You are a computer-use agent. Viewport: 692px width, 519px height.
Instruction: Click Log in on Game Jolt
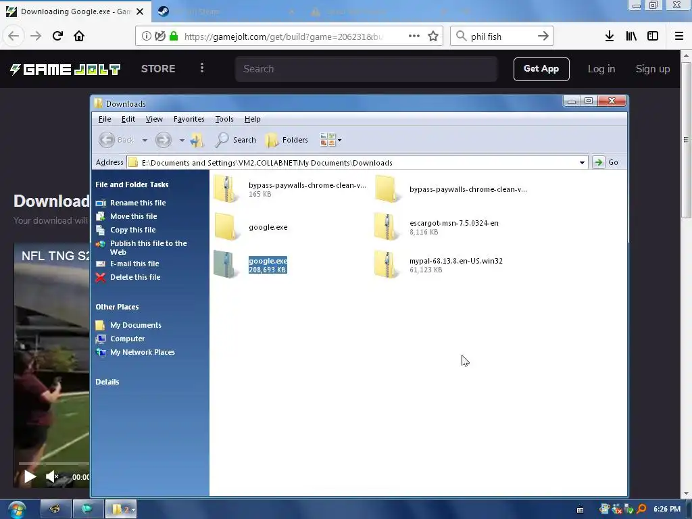click(x=601, y=69)
